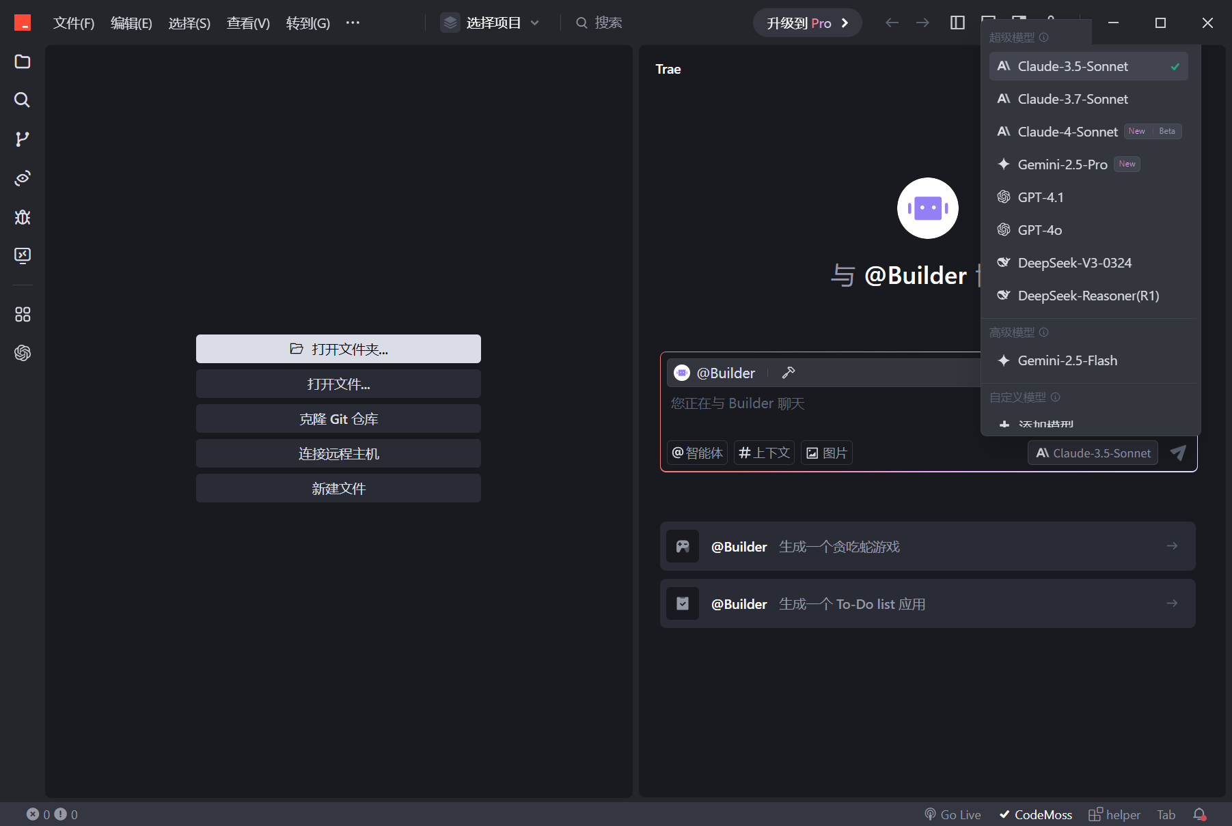Choose the 生成一个 To-Do list 应用 suggestion
Image resolution: width=1232 pixels, height=826 pixels.
(x=927, y=603)
